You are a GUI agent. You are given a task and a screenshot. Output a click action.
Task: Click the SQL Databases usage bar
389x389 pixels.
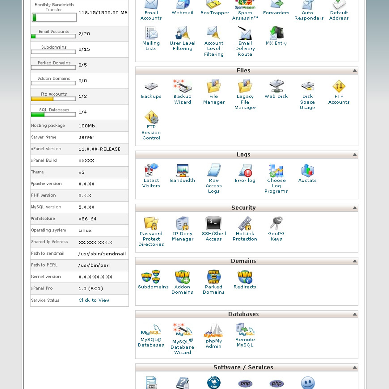point(53,114)
